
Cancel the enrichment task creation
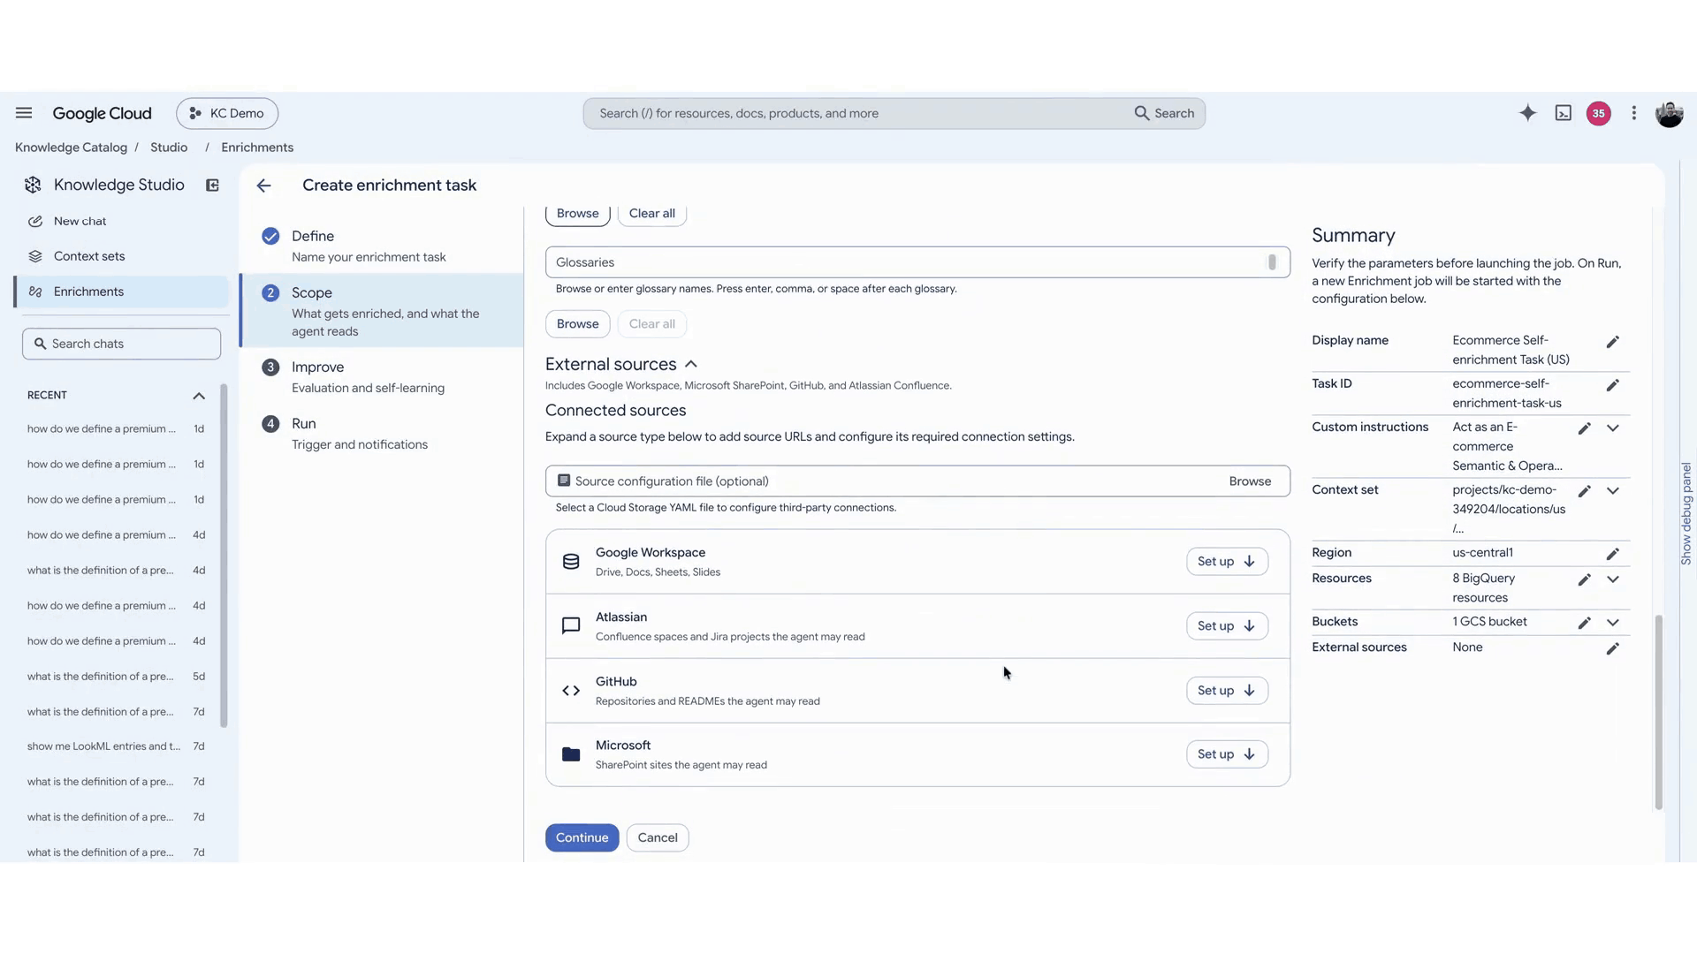658,838
